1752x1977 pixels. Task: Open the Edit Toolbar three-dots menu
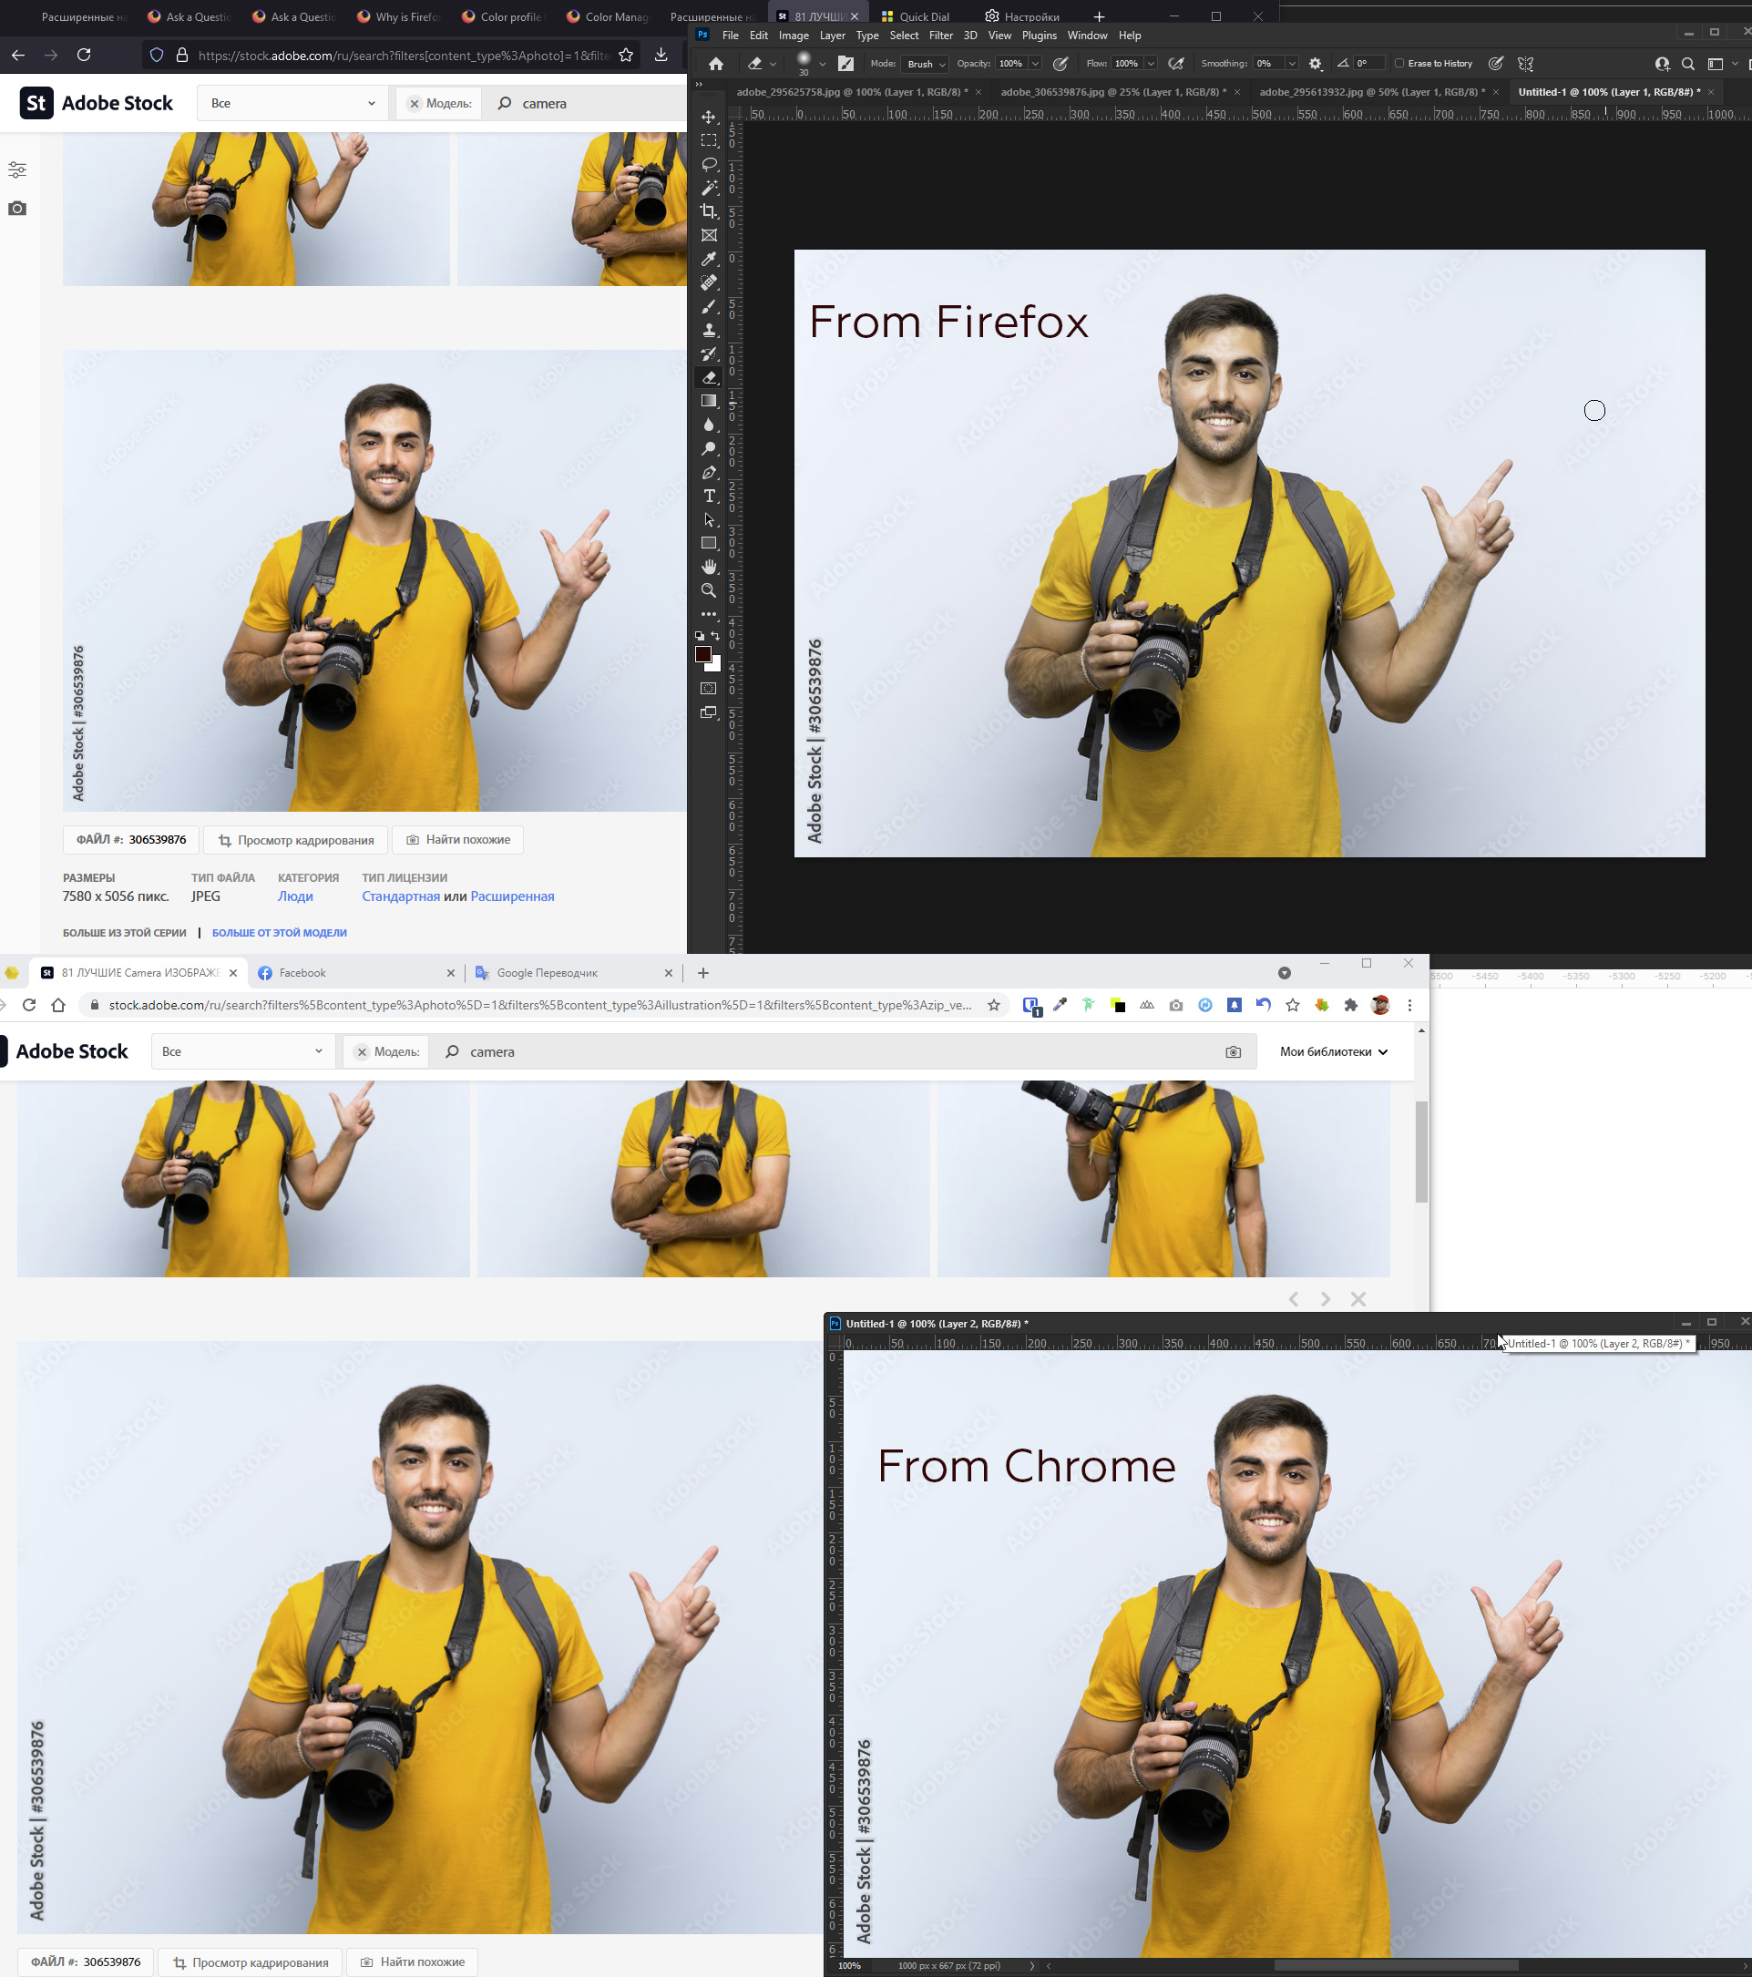point(708,614)
